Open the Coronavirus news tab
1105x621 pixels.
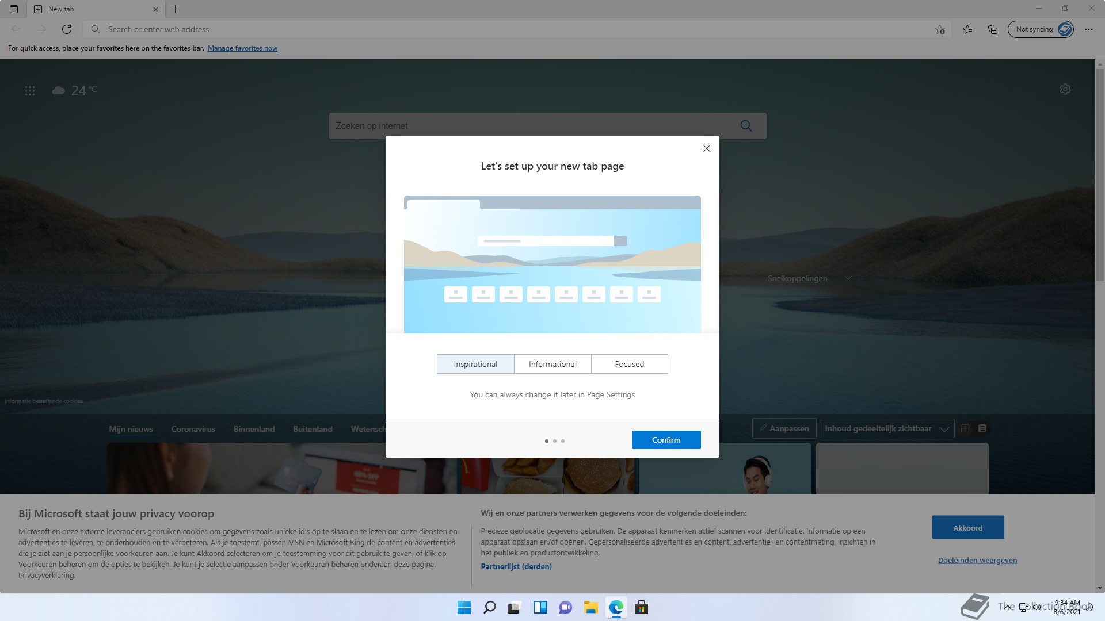193,429
